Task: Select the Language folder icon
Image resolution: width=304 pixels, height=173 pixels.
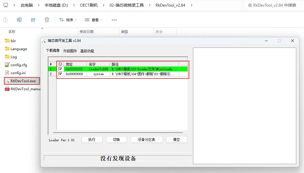Action: coord(7,49)
